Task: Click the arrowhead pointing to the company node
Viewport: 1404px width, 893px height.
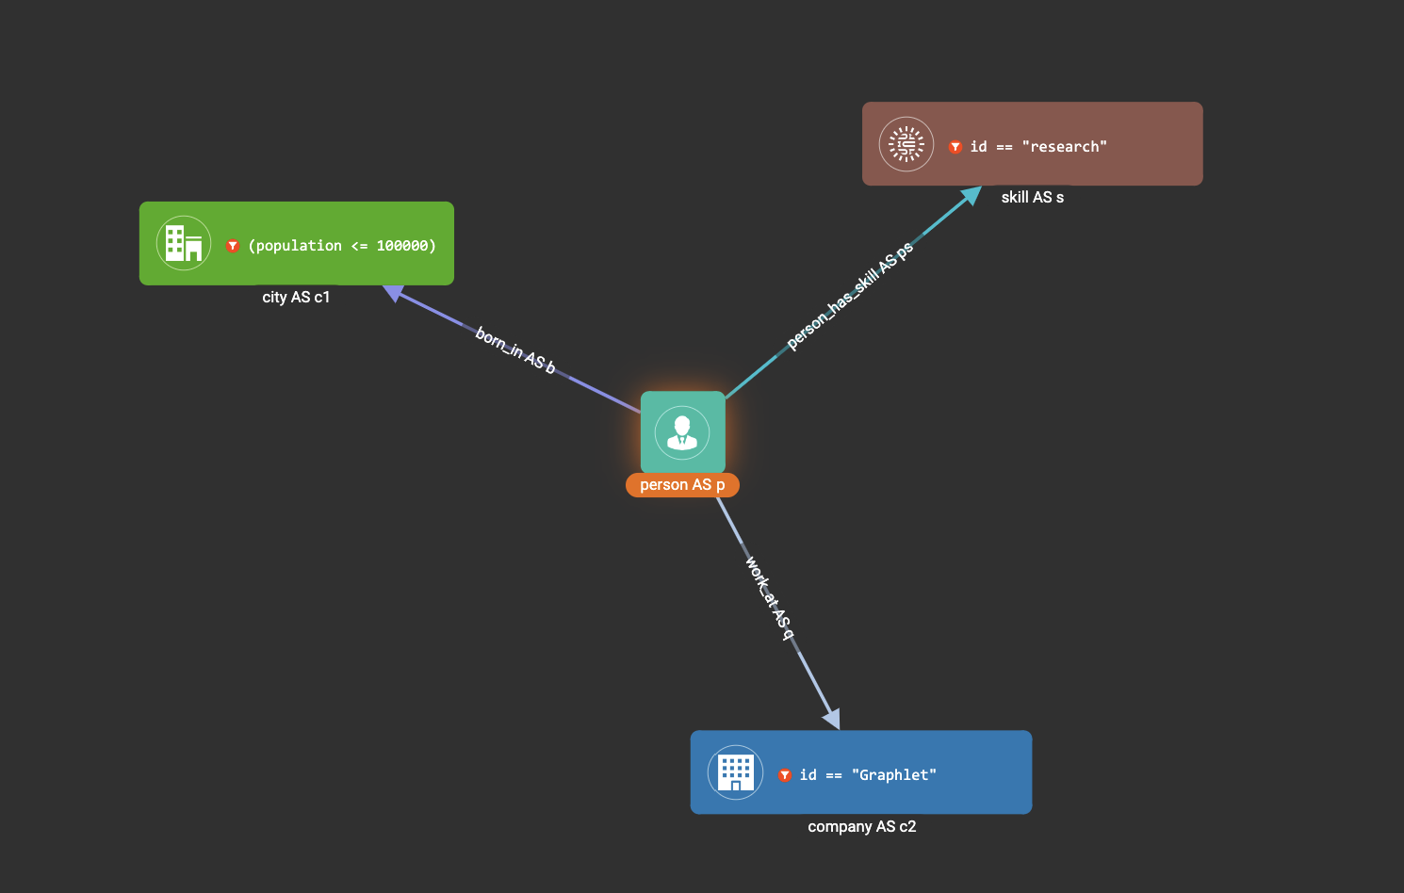Action: pos(831,719)
